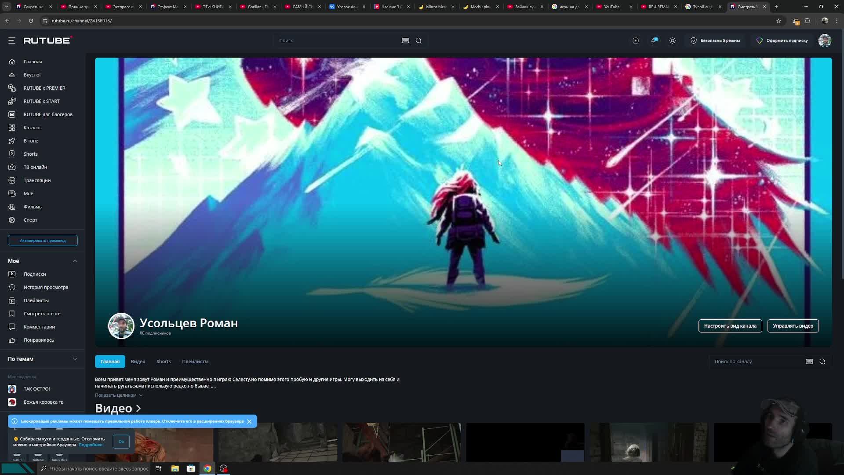Open the virtual keyboard in header search
Viewport: 844px width, 475px height.
pos(405,40)
